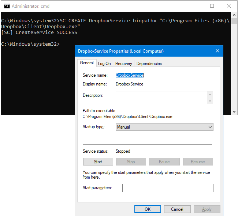Click the disabled Pause button

[x=164, y=162]
